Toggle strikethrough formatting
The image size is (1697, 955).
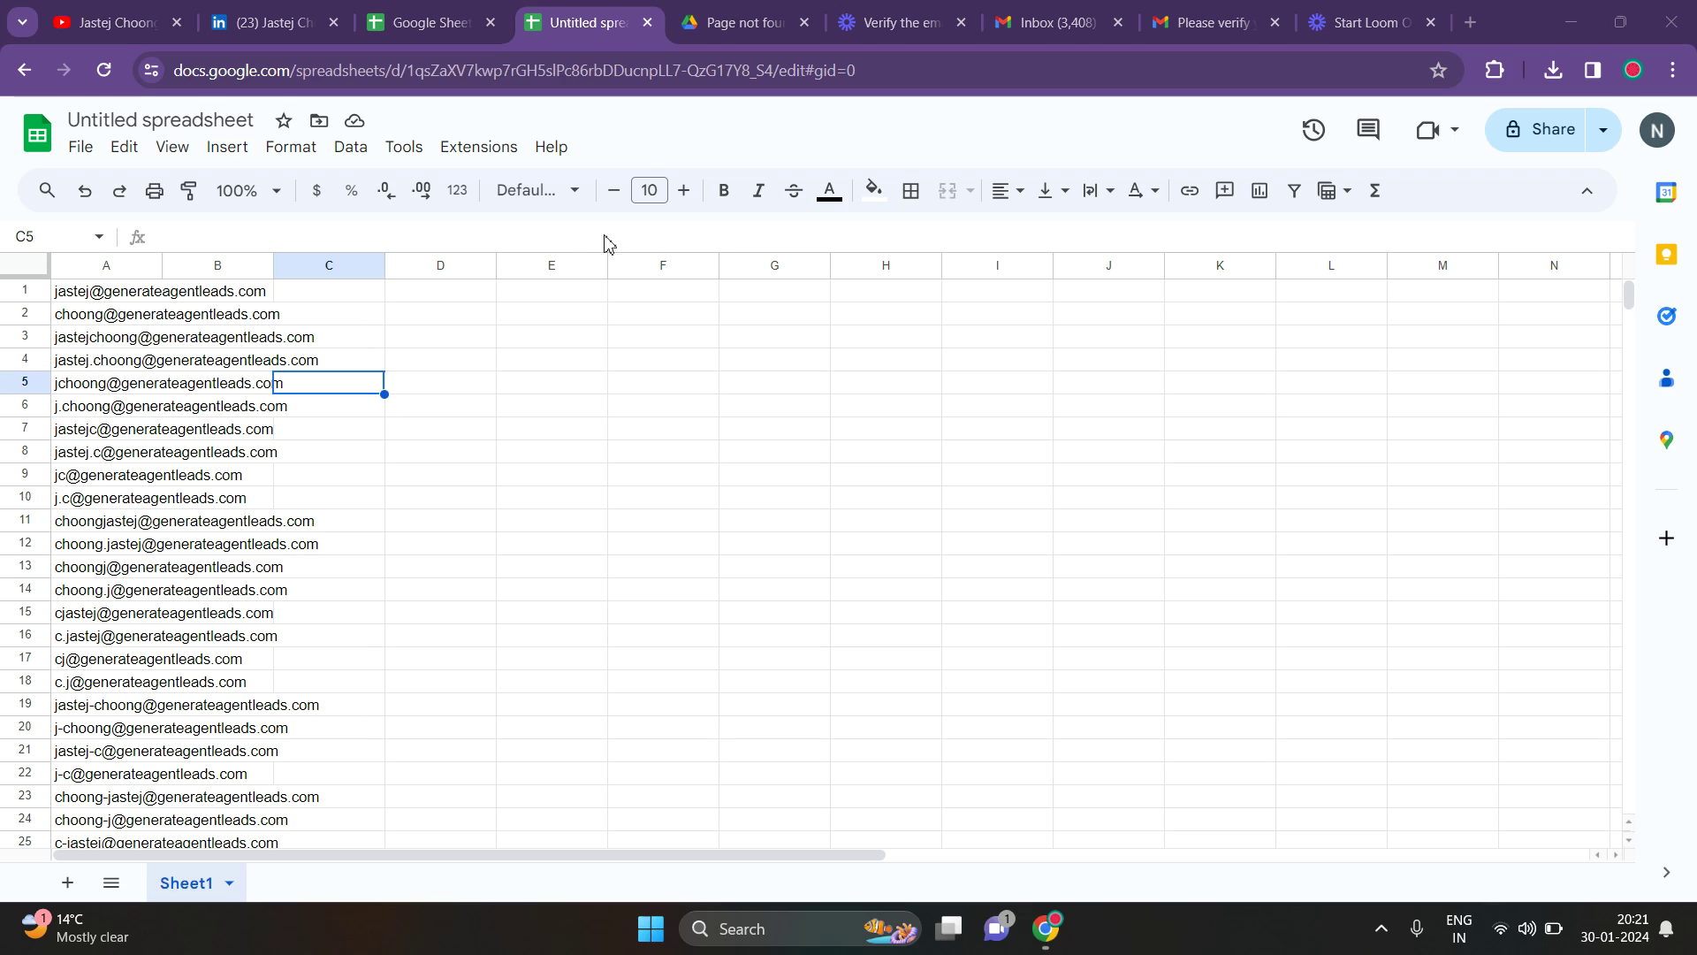[793, 191]
